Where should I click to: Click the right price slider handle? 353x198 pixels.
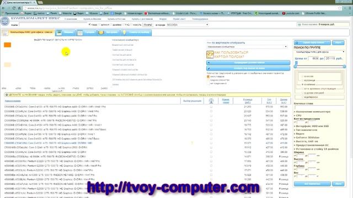344,67
